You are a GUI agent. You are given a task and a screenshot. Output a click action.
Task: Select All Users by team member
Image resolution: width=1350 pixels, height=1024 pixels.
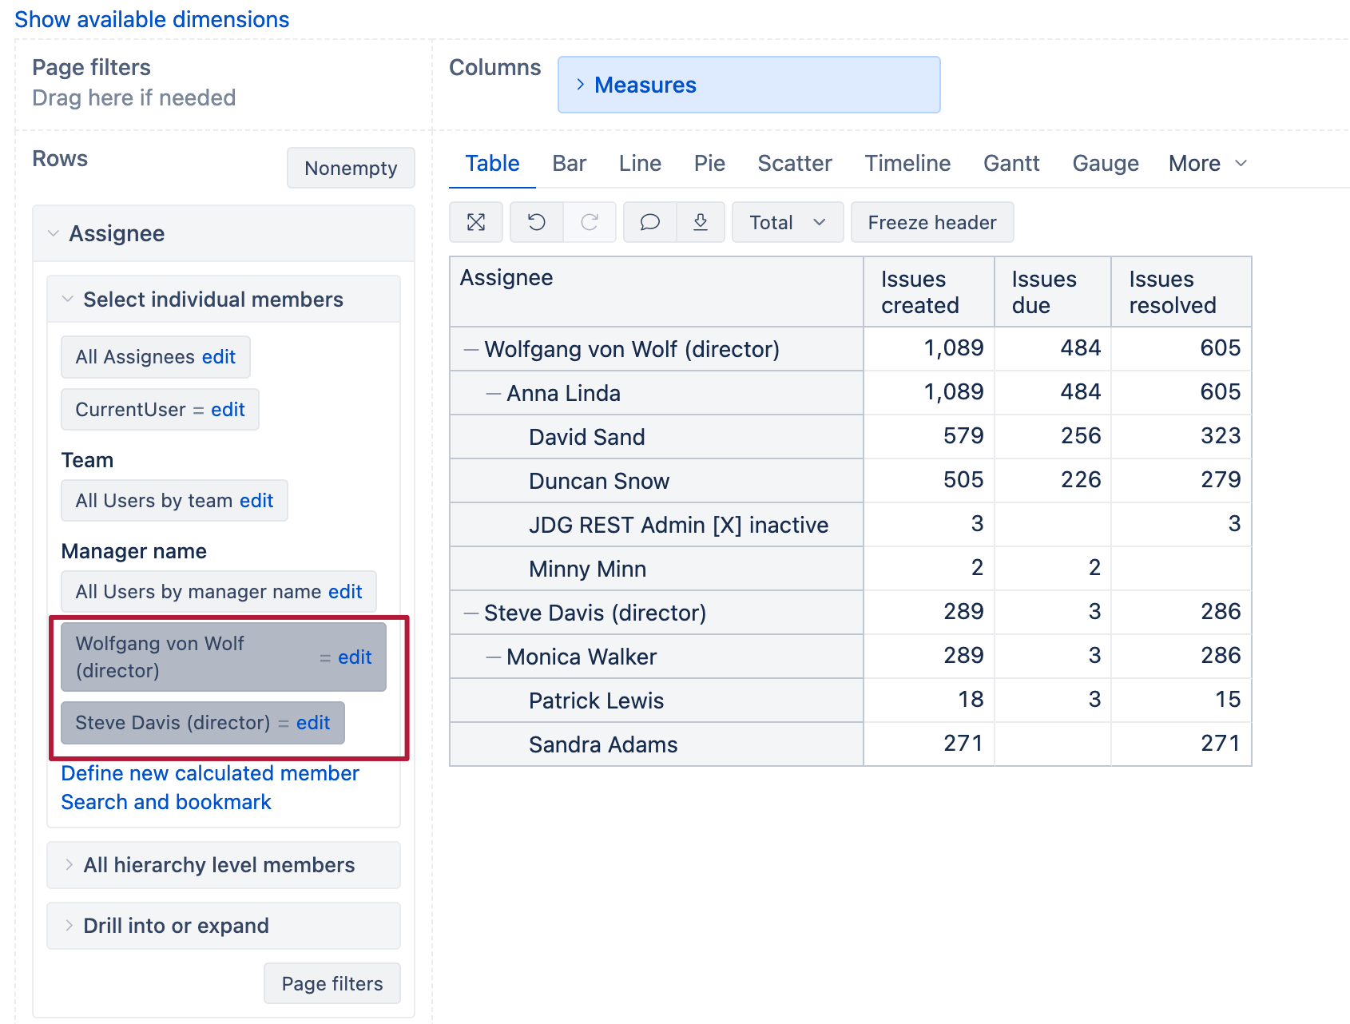[x=154, y=501]
